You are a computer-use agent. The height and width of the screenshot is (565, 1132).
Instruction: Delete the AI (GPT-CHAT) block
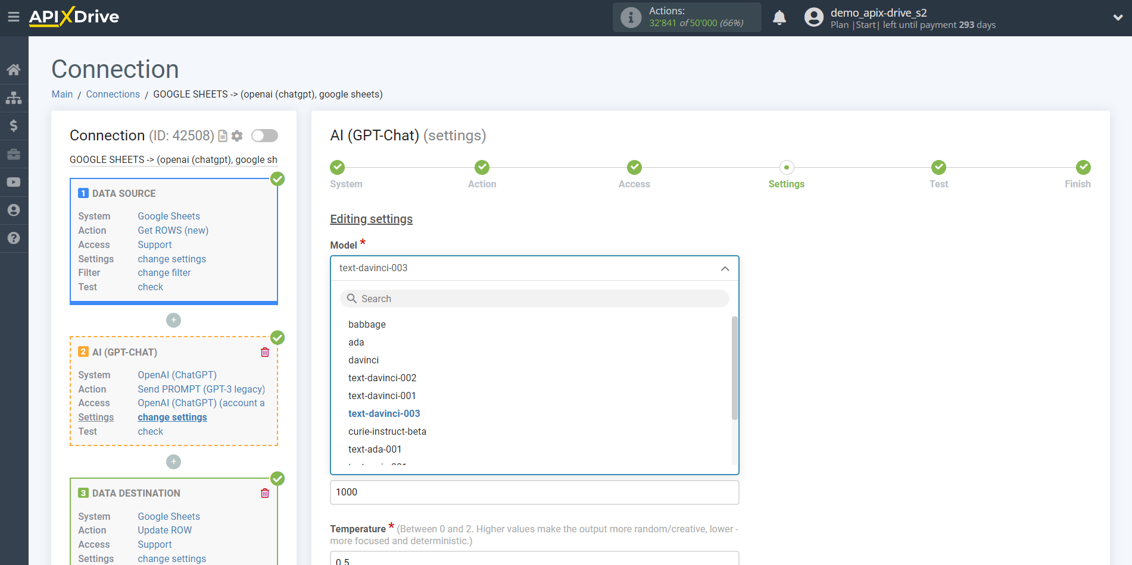tap(265, 352)
